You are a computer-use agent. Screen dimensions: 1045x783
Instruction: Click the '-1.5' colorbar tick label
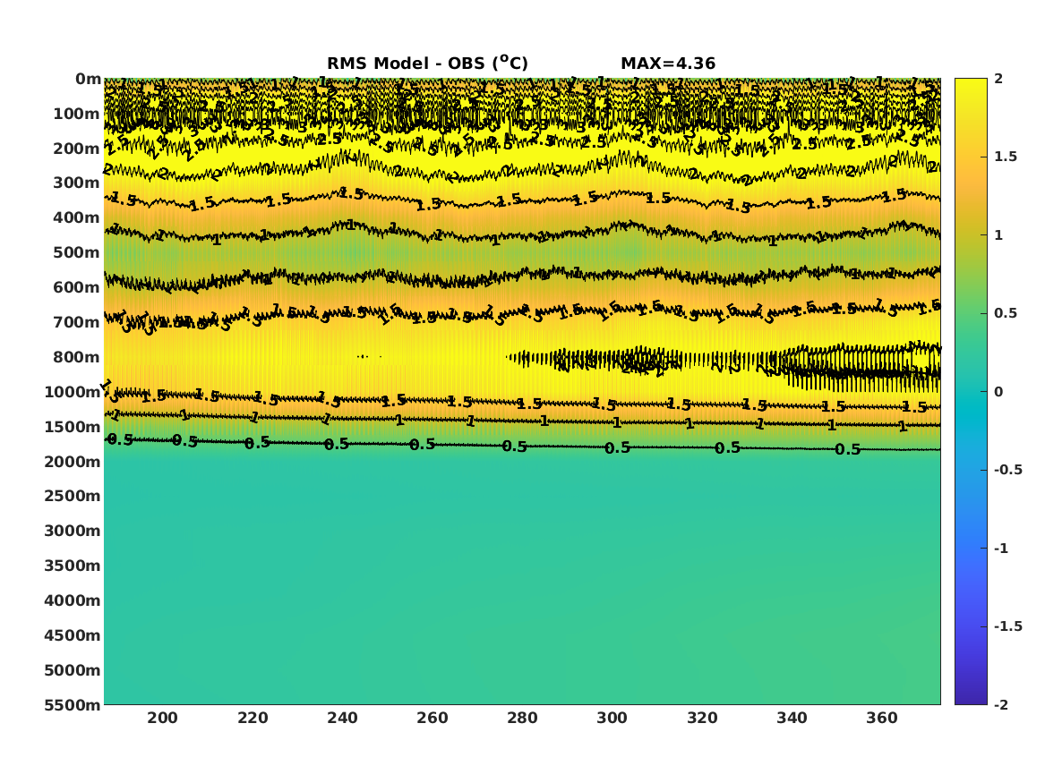pyautogui.click(x=1007, y=626)
